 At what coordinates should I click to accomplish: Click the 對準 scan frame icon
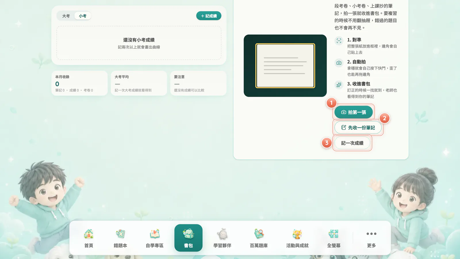[339, 41]
